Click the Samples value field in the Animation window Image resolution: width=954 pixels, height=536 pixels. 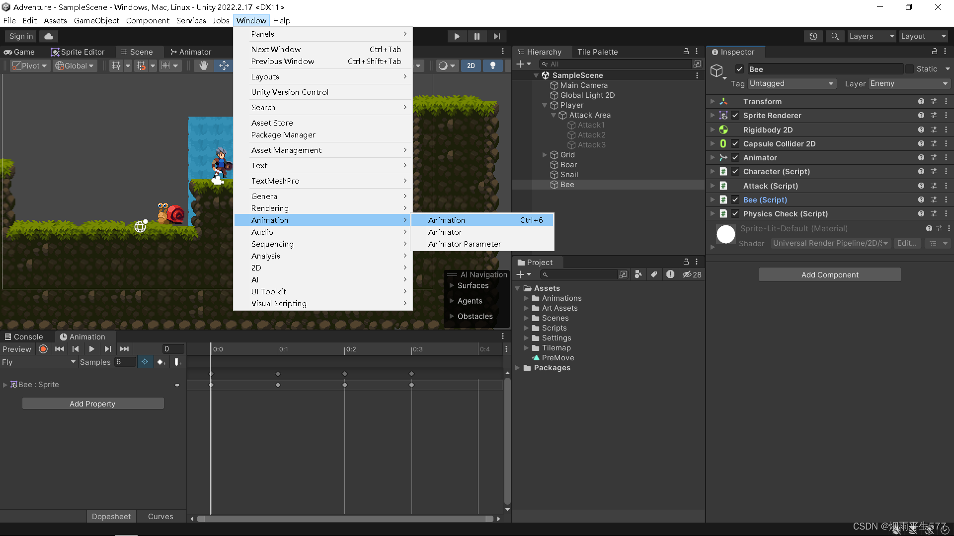[x=125, y=362]
